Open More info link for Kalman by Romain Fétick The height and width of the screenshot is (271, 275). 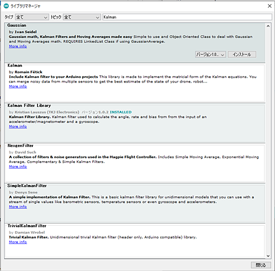point(18,86)
